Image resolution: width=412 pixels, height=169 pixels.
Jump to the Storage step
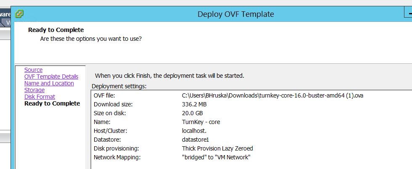pyautogui.click(x=34, y=90)
